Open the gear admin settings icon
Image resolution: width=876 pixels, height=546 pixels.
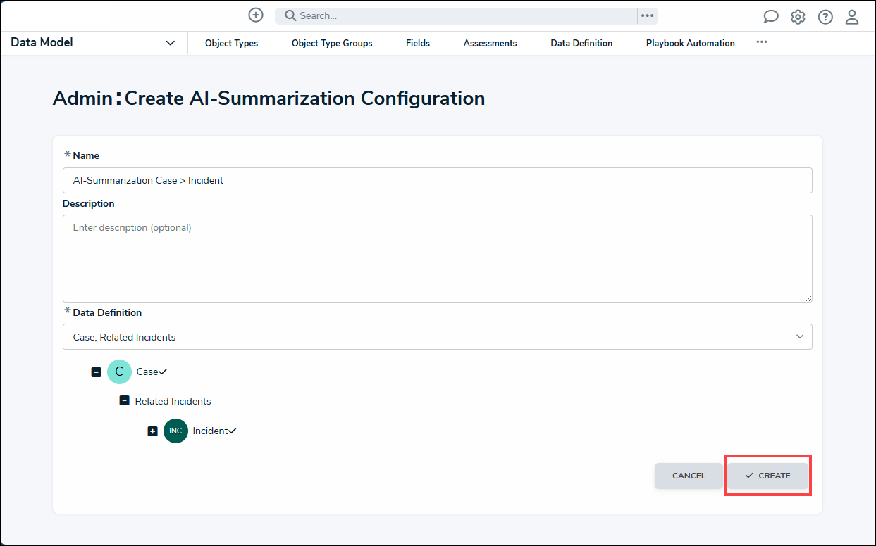click(798, 17)
